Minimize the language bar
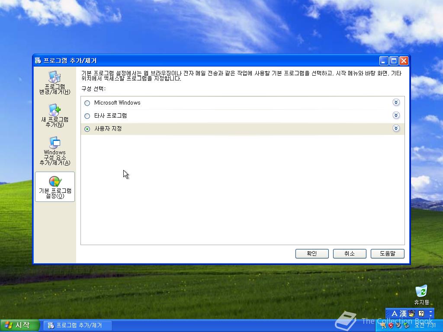The height and width of the screenshot is (332, 443). 430,312
